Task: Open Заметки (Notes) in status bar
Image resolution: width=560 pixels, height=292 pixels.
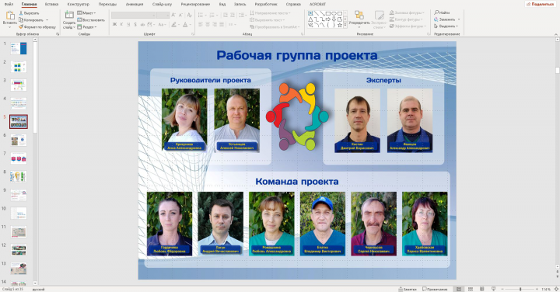Action: pos(407,289)
